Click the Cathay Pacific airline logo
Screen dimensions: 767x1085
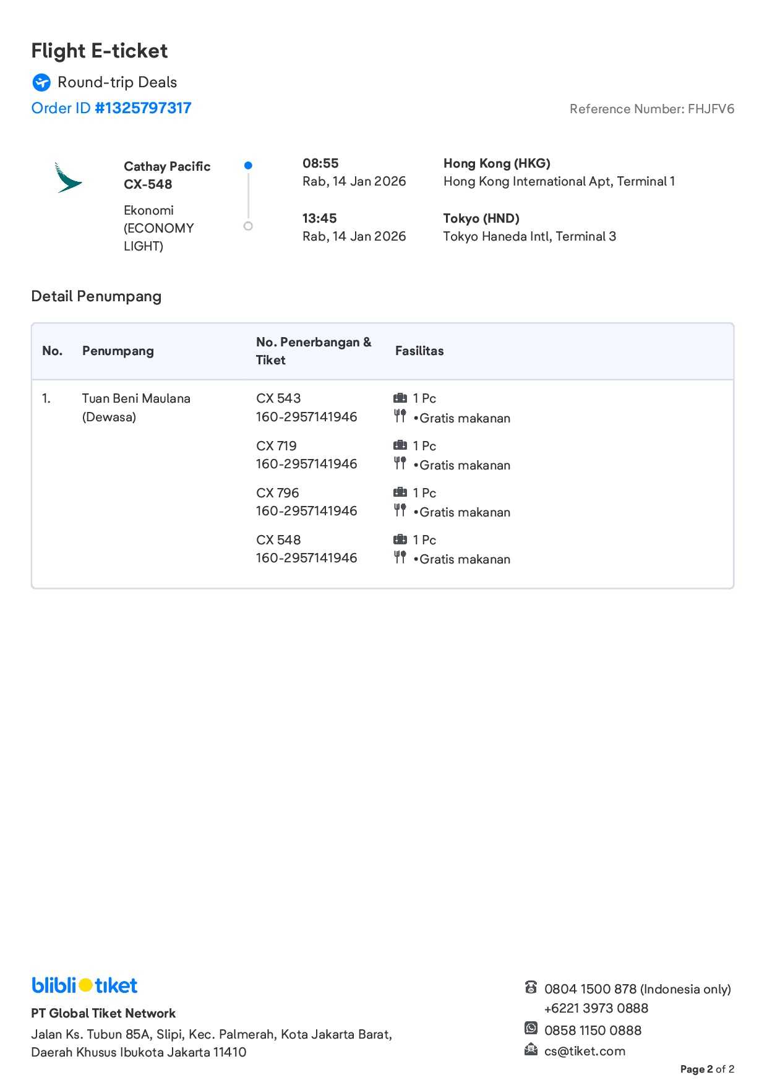68,178
